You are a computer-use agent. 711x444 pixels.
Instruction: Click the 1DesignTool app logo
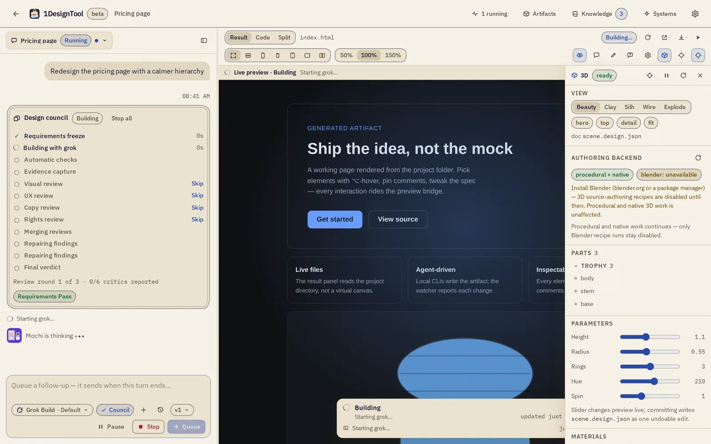[34, 14]
